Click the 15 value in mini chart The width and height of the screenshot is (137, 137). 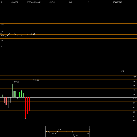[x=88, y=133]
